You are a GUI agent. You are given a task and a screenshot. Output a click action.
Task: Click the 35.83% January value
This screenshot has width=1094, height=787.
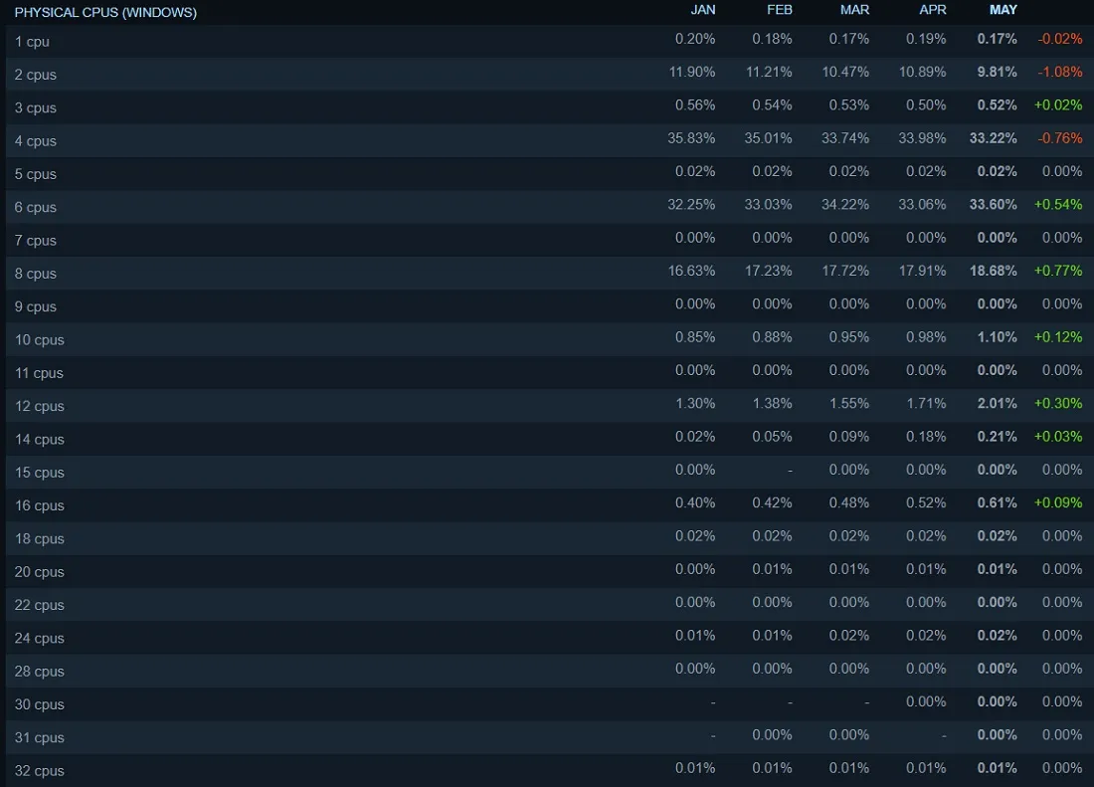pos(691,138)
